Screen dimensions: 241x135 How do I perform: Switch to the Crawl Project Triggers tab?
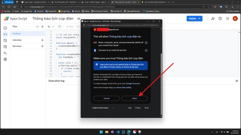(x=95, y=2)
